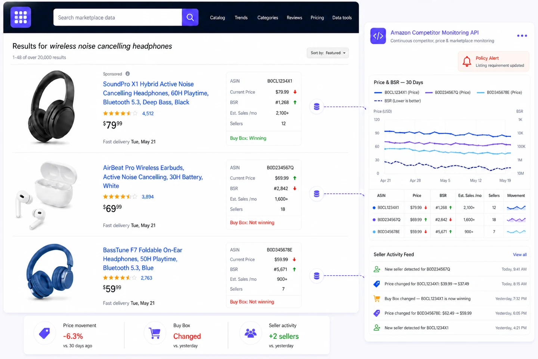Click the red down arrow next to #2,842 card
This screenshot has width=538, height=359.
click(x=294, y=188)
